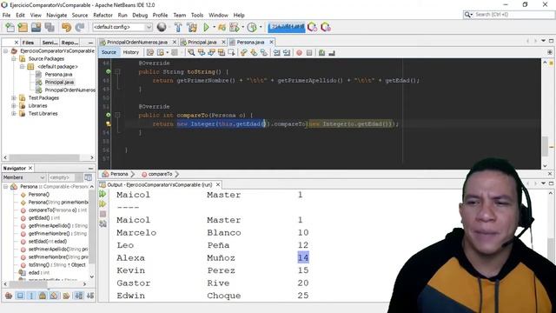Toggle Show Inherited Members filter icon

pyautogui.click(x=9, y=296)
